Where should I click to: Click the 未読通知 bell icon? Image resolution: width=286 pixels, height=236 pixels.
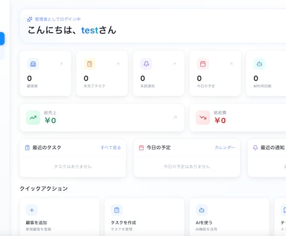146,64
